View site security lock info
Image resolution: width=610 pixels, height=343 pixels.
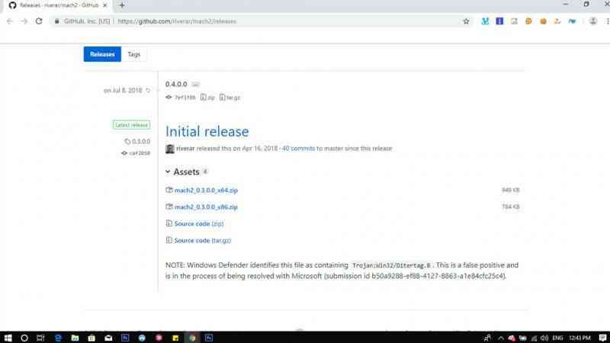click(x=56, y=21)
